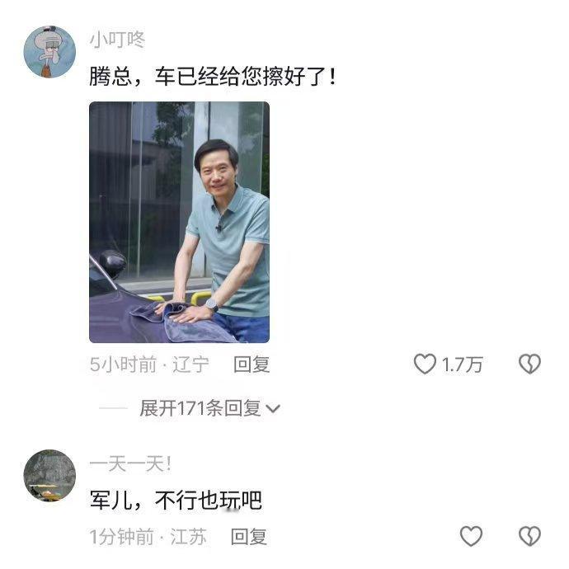569x569 pixels.
Task: Tap the broken heart on 一天一天!'s comment
Action: (529, 536)
